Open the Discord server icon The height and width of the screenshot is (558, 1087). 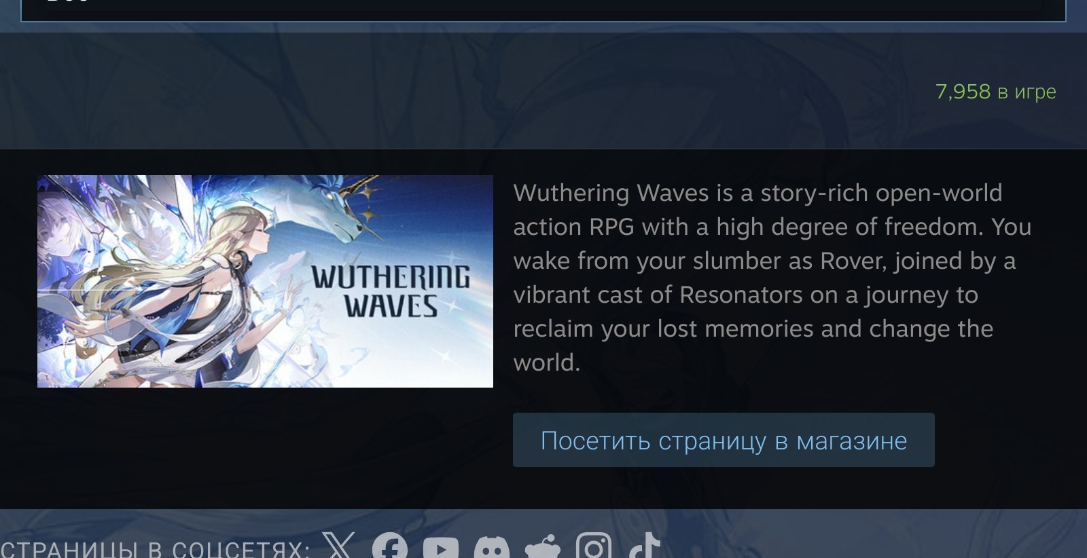coord(491,547)
